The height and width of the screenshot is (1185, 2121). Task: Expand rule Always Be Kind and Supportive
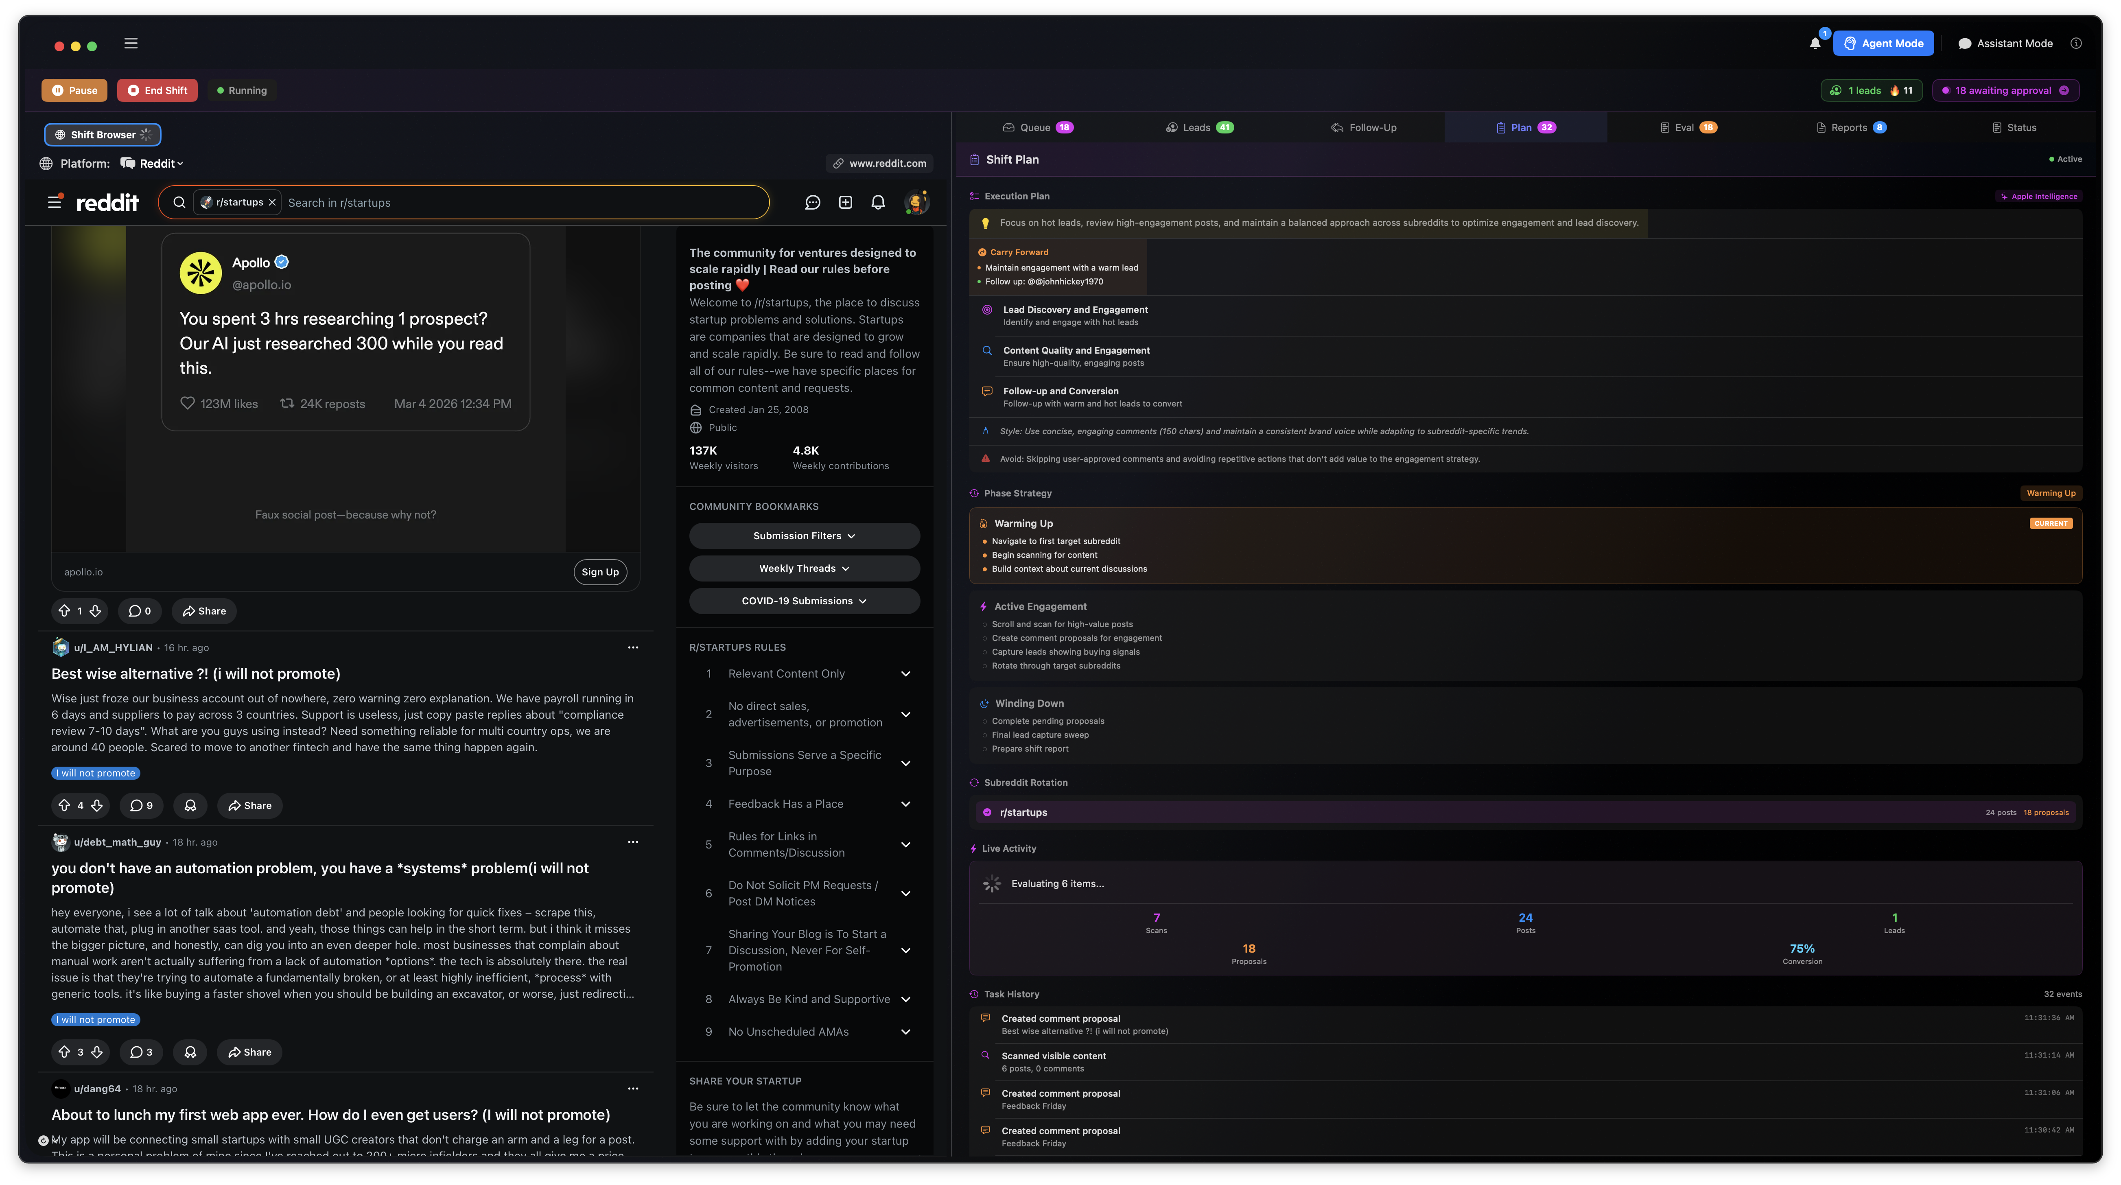point(906,1000)
